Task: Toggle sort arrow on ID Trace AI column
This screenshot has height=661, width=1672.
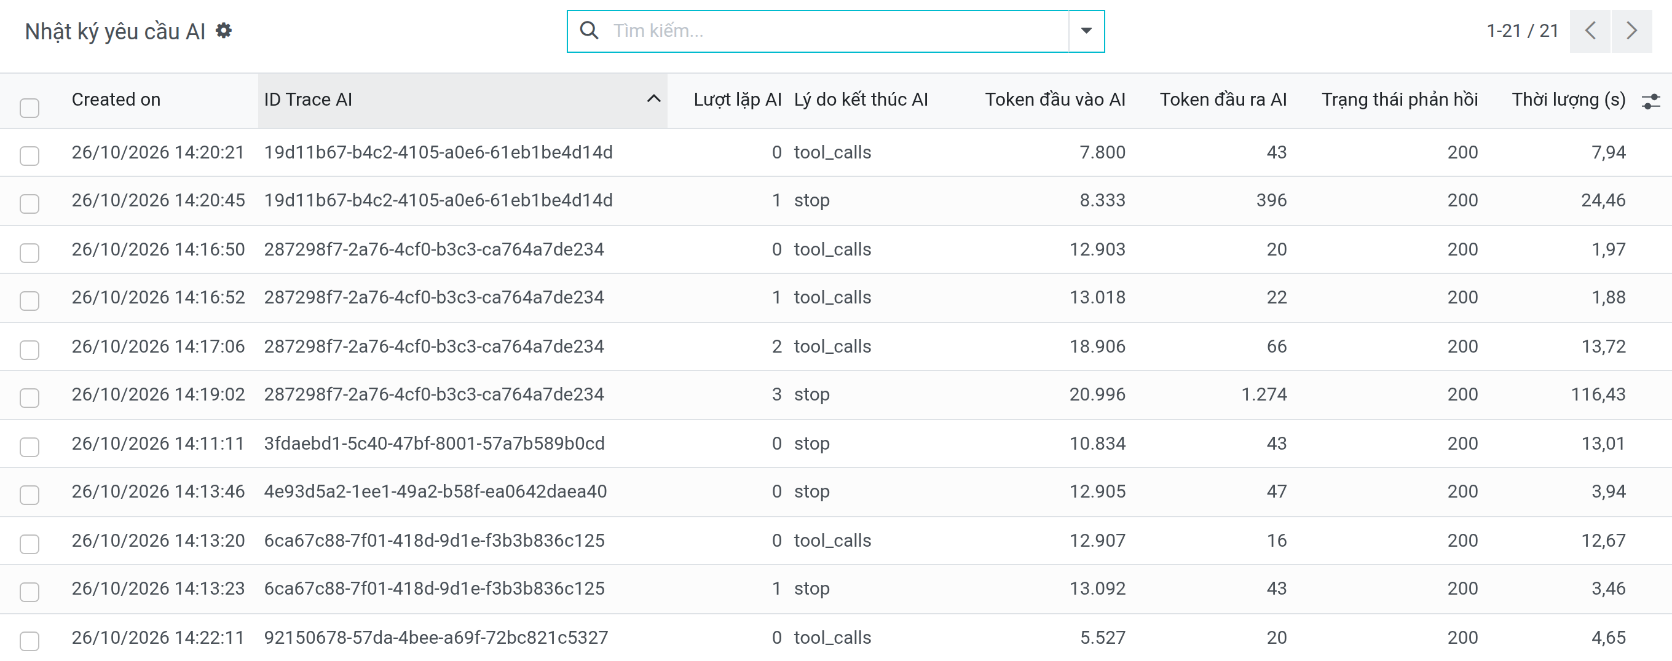Action: [x=653, y=100]
